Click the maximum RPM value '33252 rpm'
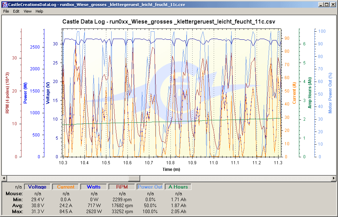Screen dimensions: 338x217 coord(122,212)
